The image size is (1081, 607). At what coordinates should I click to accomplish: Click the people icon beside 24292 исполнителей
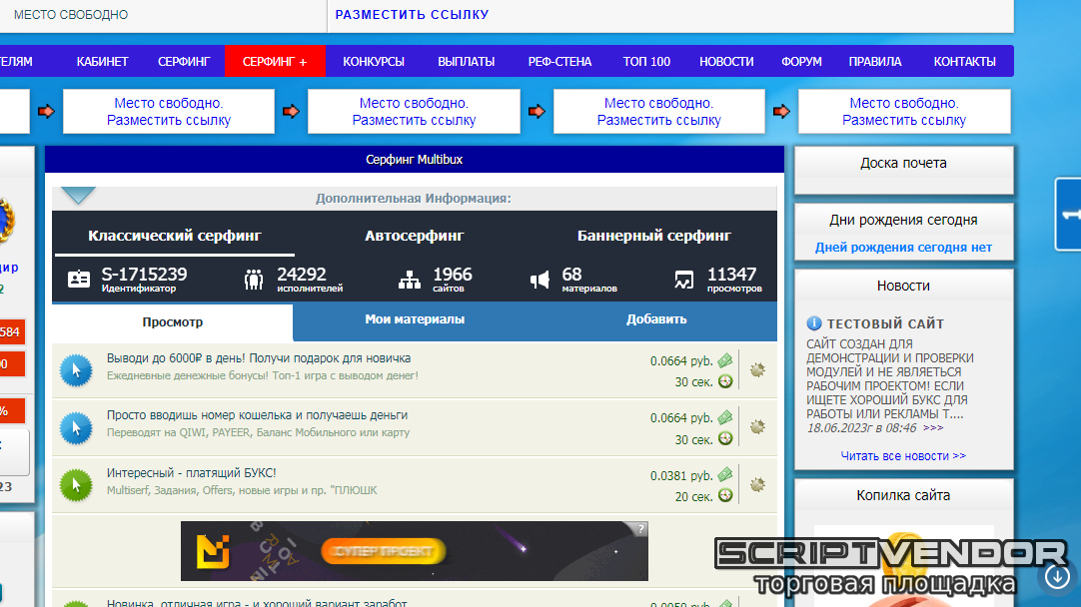tap(254, 280)
